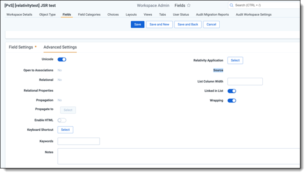Cancel the field edit
Screen dimensions: 307x175
pos(211,25)
